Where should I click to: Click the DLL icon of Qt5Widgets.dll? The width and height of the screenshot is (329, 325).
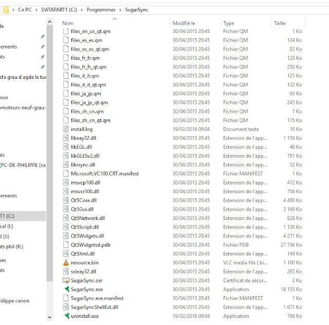pos(66,236)
